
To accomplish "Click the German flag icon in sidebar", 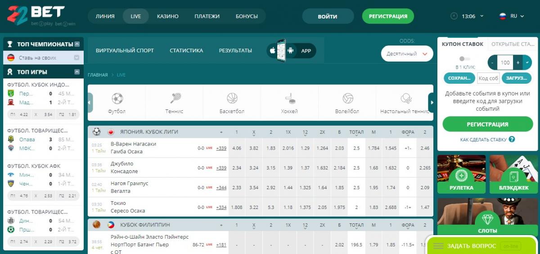I will 11,58.
